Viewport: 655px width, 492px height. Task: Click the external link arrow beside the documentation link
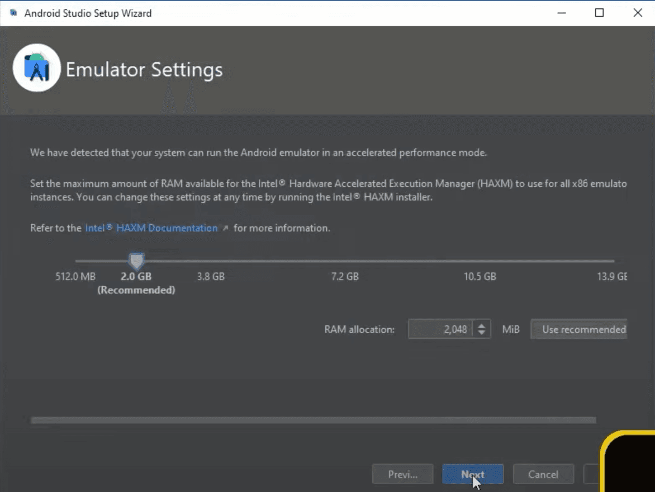tap(224, 228)
